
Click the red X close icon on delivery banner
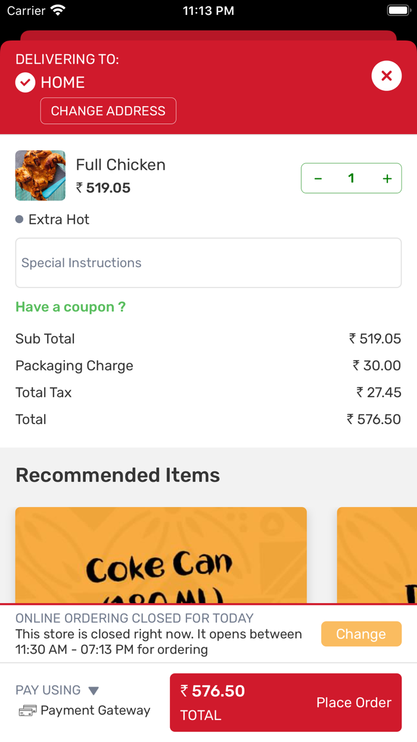(386, 76)
